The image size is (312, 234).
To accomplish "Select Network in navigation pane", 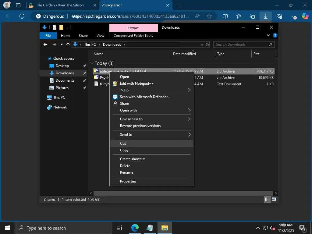I will tap(60, 107).
